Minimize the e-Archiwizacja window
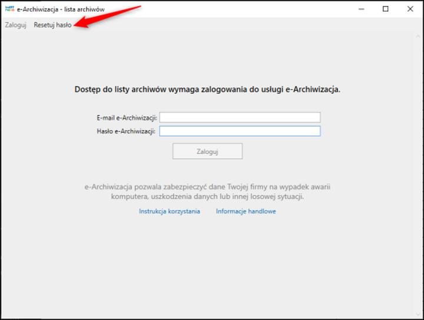 (x=360, y=9)
